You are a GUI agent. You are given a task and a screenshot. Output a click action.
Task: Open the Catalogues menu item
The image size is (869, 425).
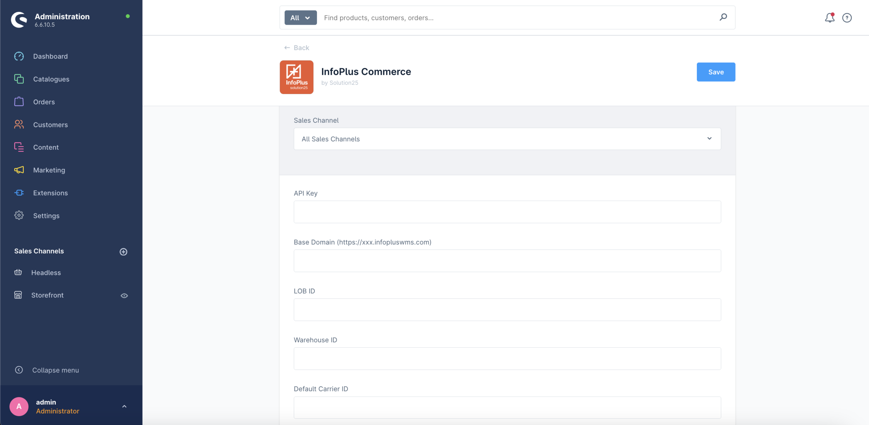click(51, 79)
